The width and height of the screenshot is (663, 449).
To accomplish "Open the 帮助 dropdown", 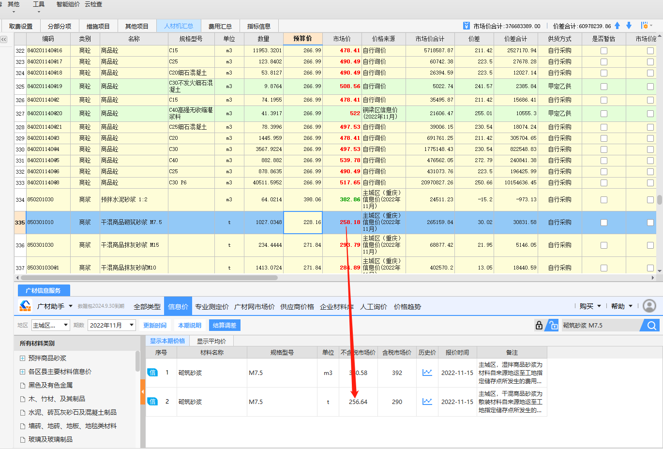I will coord(622,306).
